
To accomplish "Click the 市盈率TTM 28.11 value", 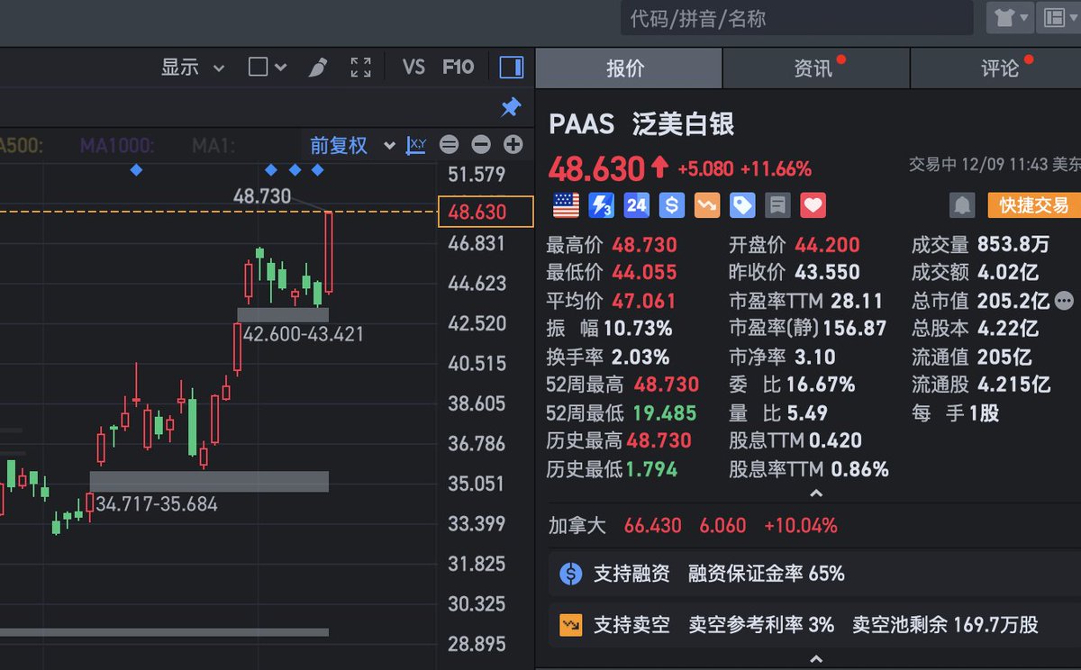I will [857, 301].
